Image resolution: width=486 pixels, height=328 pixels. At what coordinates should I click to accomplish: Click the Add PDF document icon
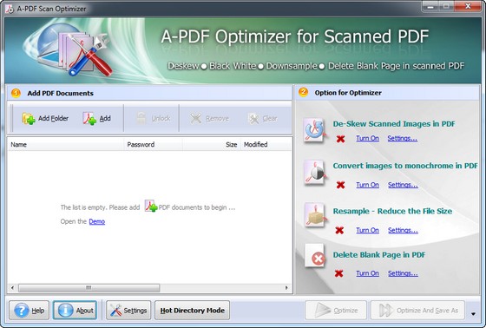(89, 118)
